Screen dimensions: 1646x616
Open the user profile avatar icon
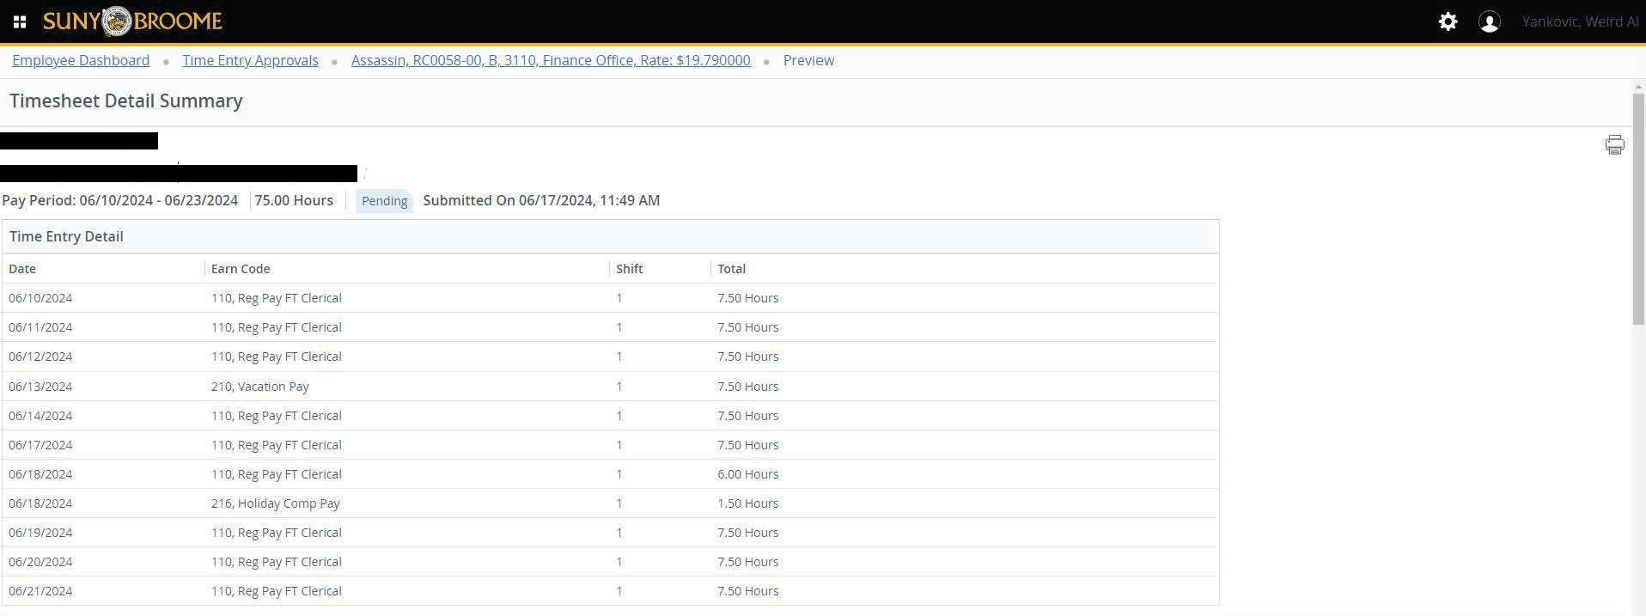click(x=1489, y=21)
